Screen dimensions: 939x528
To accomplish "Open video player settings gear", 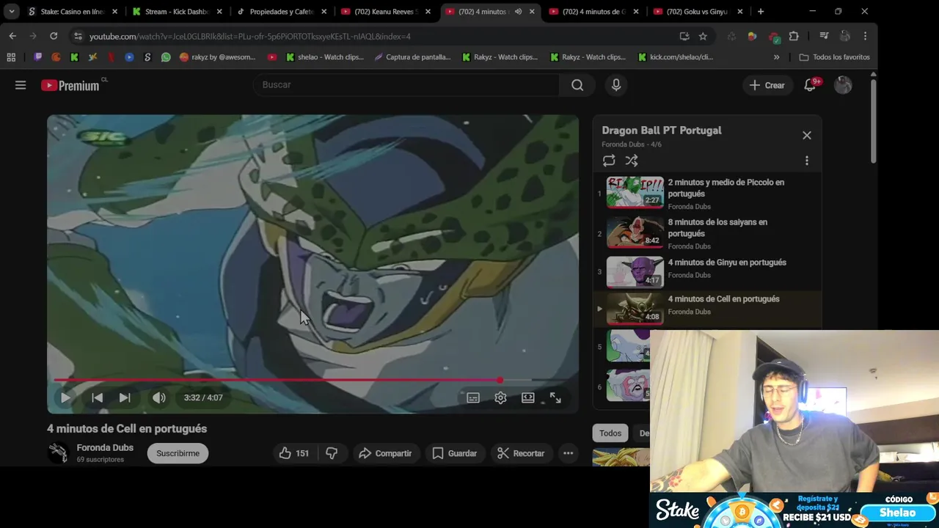I will pyautogui.click(x=500, y=397).
